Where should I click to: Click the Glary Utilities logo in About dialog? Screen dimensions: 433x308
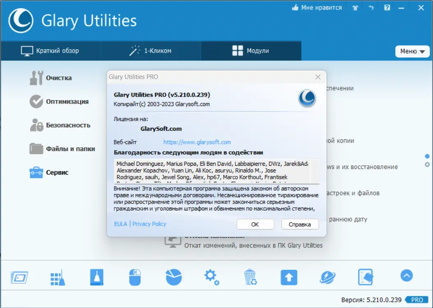(307, 99)
